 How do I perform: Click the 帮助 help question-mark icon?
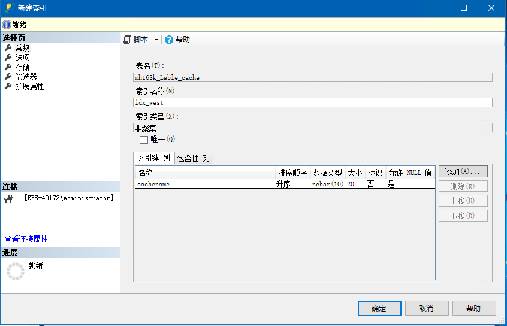click(169, 40)
